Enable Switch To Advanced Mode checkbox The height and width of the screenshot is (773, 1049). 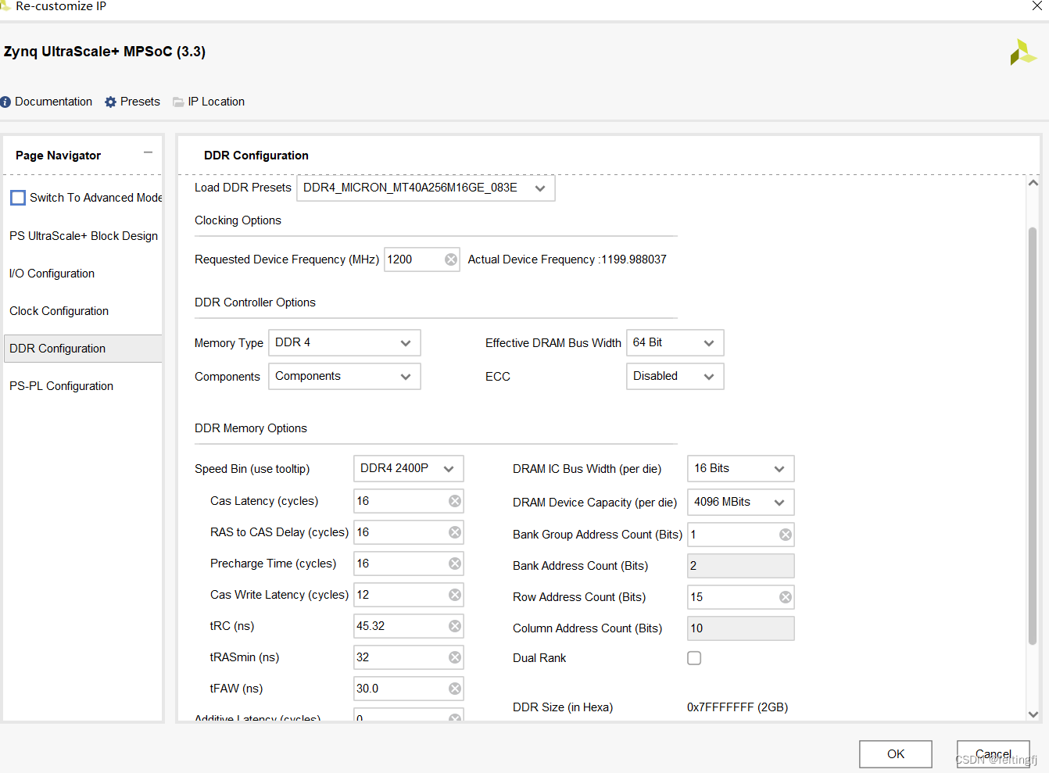(18, 198)
